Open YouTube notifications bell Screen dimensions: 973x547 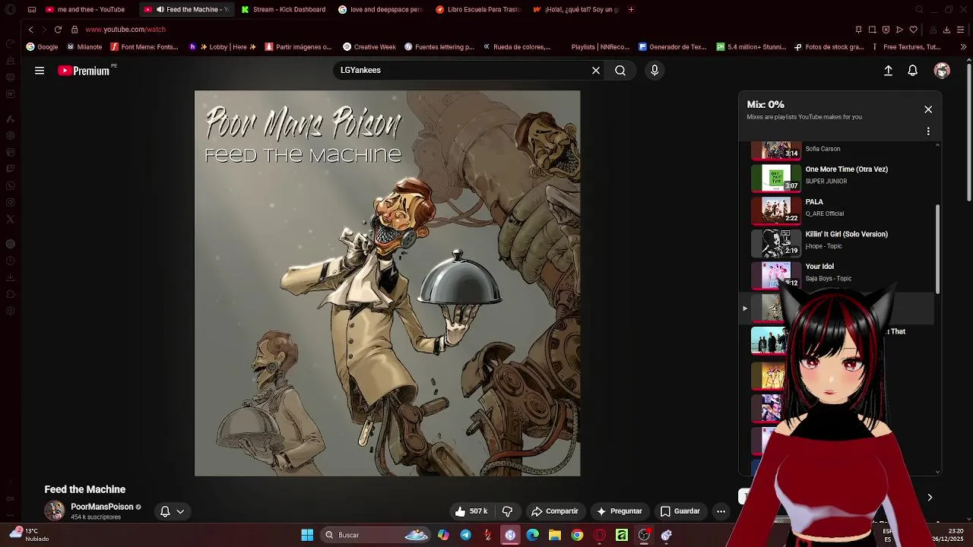pyautogui.click(x=913, y=71)
